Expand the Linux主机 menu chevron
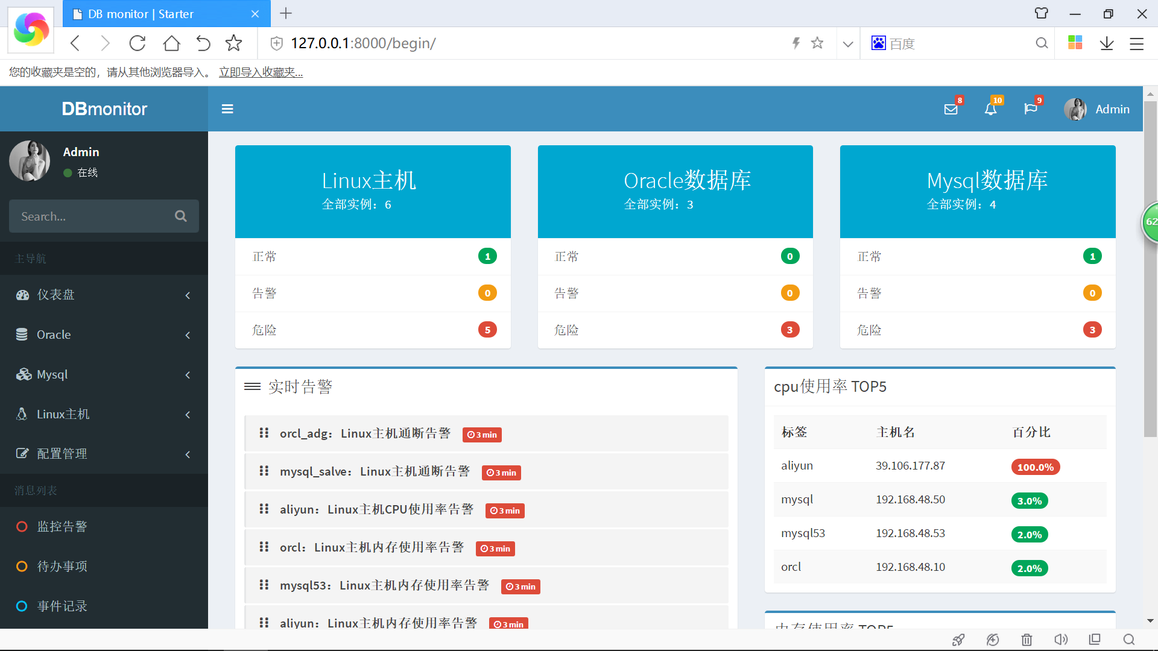Image resolution: width=1158 pixels, height=651 pixels. click(x=188, y=415)
